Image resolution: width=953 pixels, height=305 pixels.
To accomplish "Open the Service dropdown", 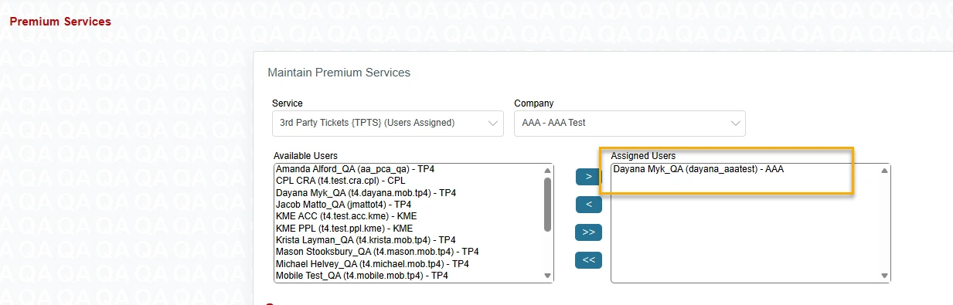I will click(387, 123).
